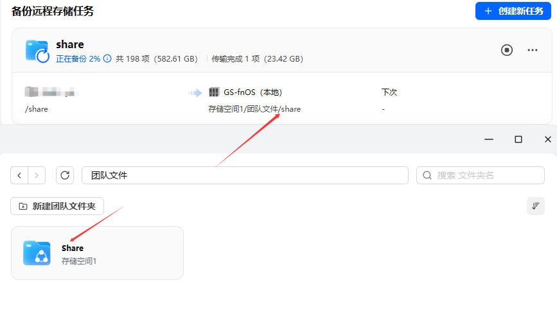Image resolution: width=557 pixels, height=312 pixels.
Task: Click the info icon beside 正在备份 2%
Action: pyautogui.click(x=107, y=58)
